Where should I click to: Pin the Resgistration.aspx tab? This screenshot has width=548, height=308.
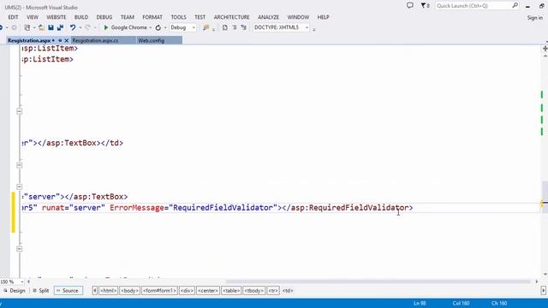(60, 40)
